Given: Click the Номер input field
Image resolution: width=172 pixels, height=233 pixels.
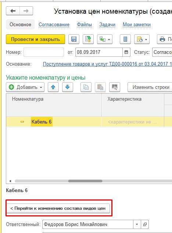Looking at the screenshot, I should tap(44, 52).
